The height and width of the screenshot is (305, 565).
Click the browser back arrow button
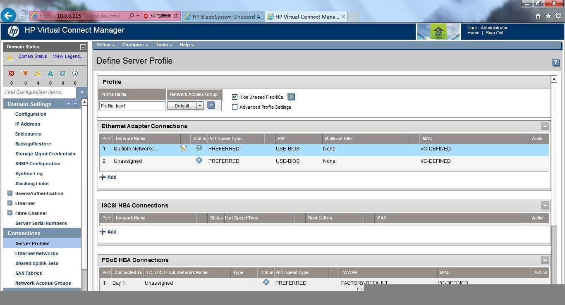tap(8, 16)
